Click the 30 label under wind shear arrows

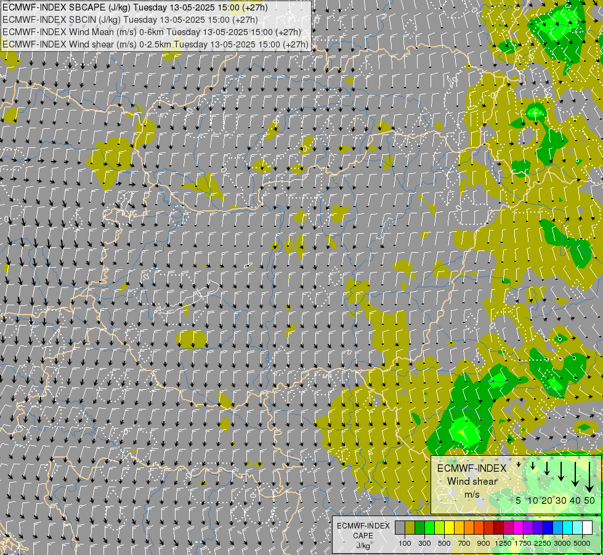(561, 500)
